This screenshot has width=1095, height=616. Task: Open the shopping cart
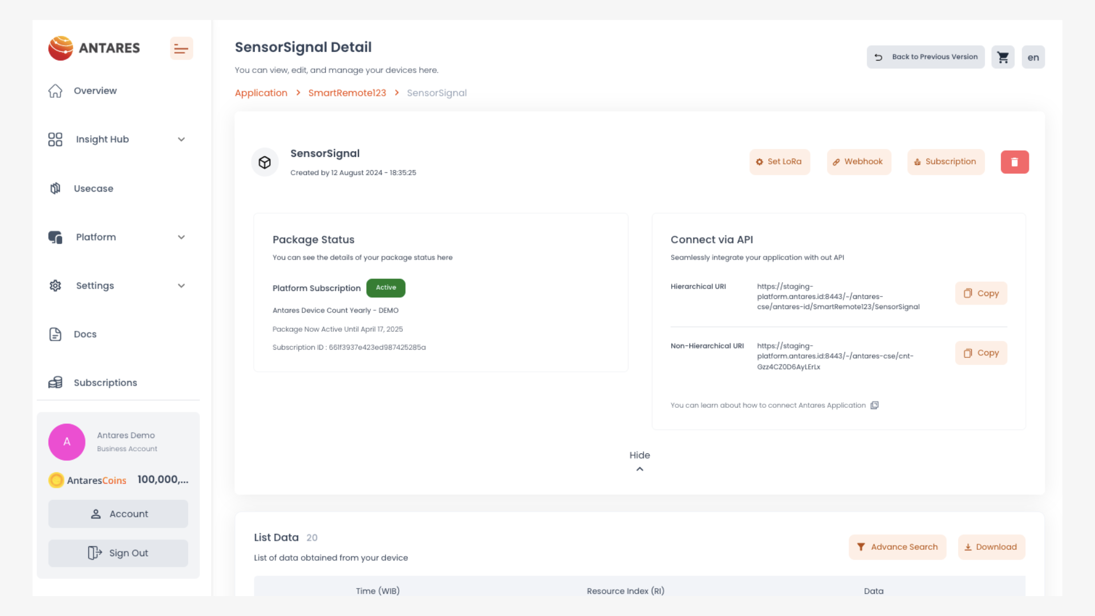(x=1003, y=57)
